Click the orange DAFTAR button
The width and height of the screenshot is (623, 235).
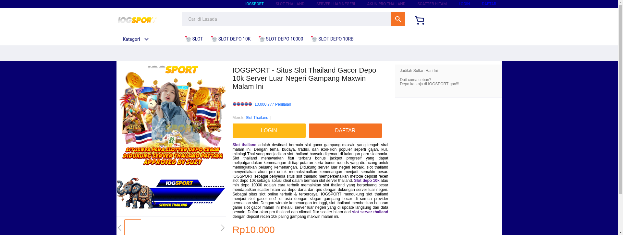pyautogui.click(x=345, y=131)
